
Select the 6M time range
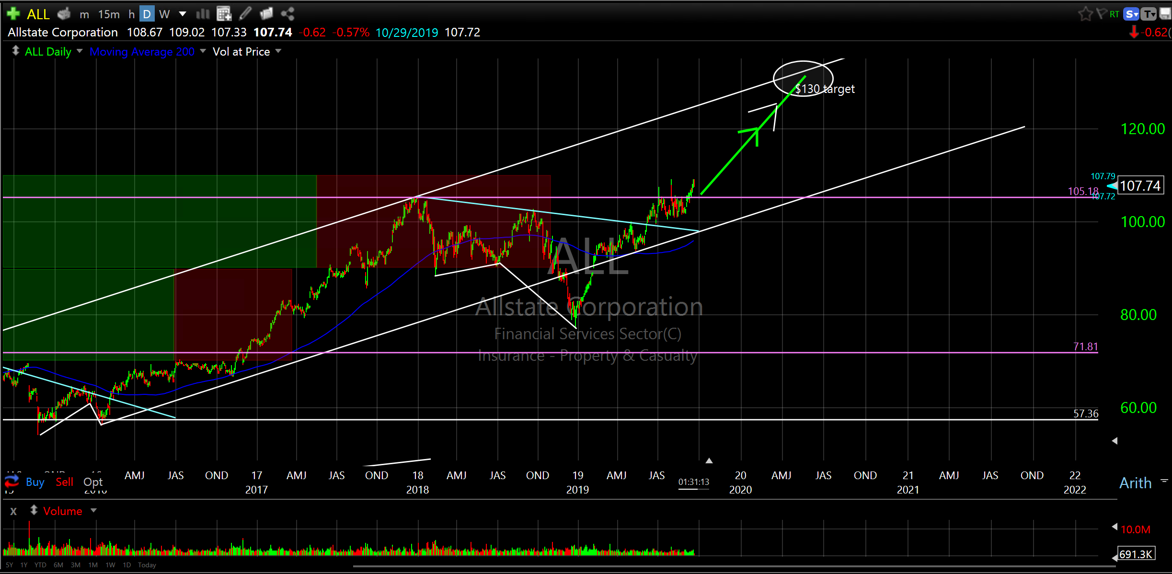[x=58, y=565]
